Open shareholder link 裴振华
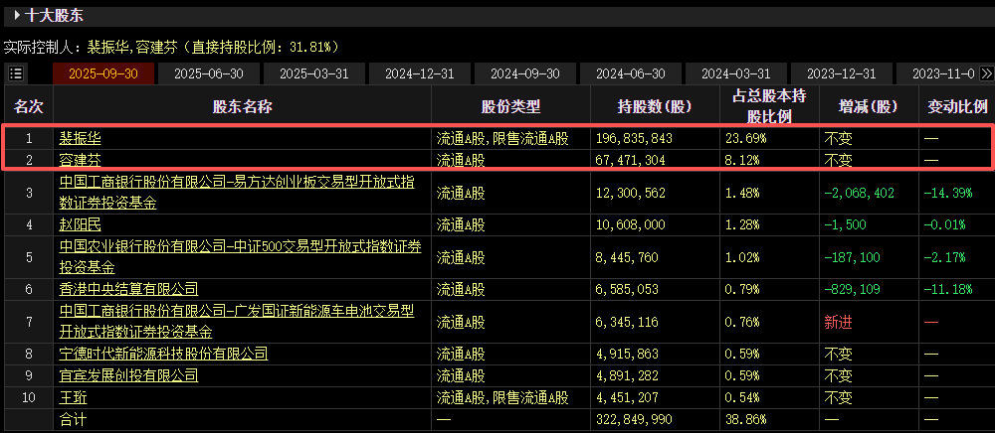995x433 pixels. [80, 138]
